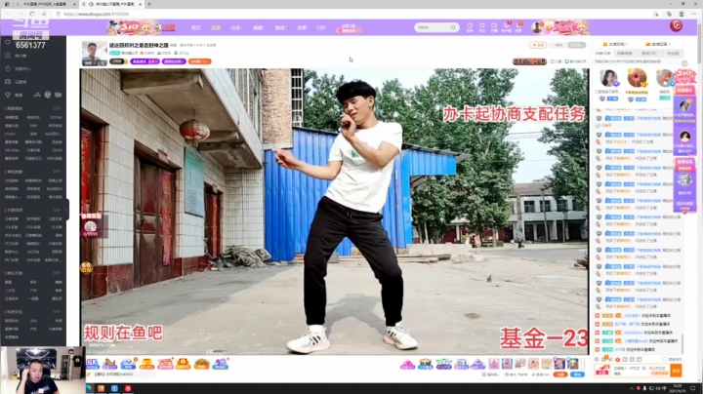703x394 pixels.
Task: Click the fox avatar in fan ranking
Action: pyautogui.click(x=665, y=78)
